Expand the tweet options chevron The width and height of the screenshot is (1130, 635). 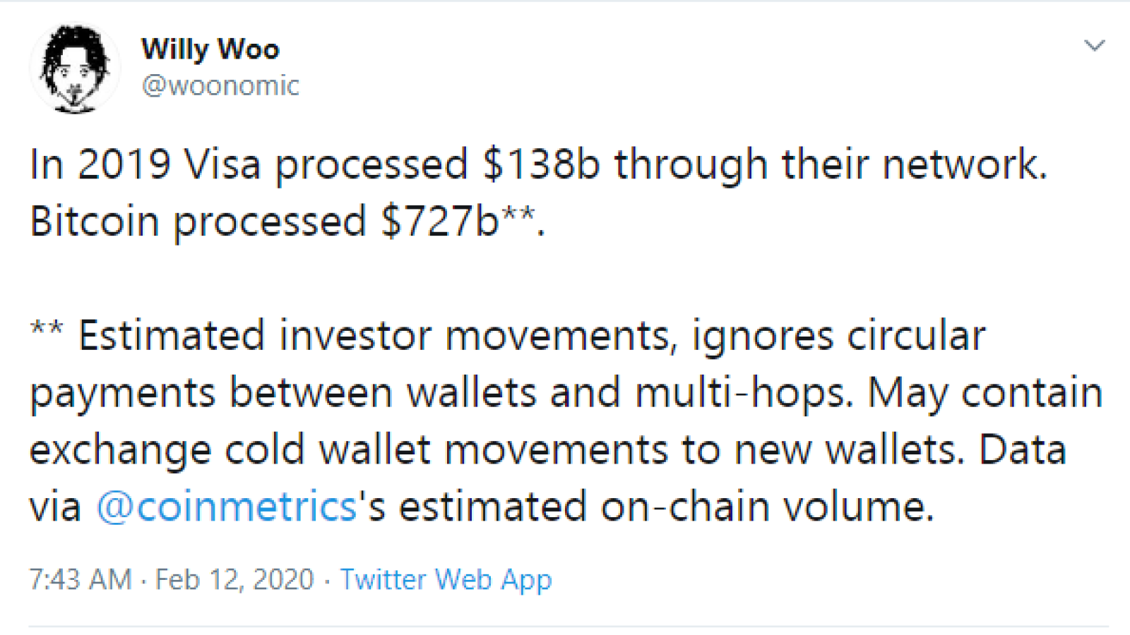point(1094,47)
